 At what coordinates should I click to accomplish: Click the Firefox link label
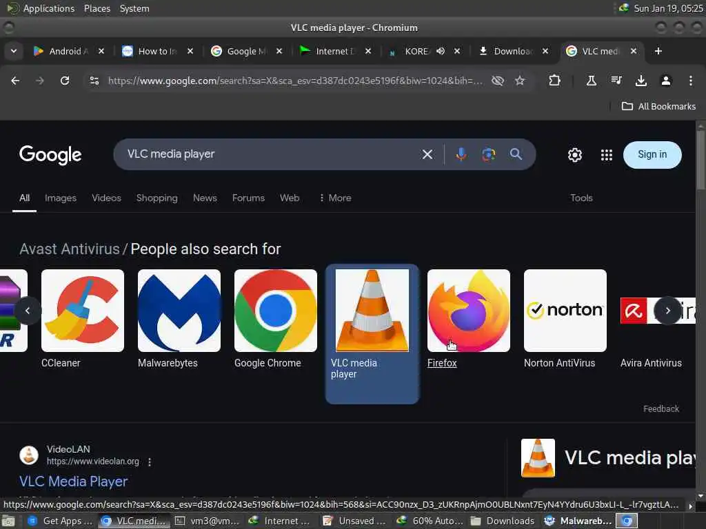[442, 363]
